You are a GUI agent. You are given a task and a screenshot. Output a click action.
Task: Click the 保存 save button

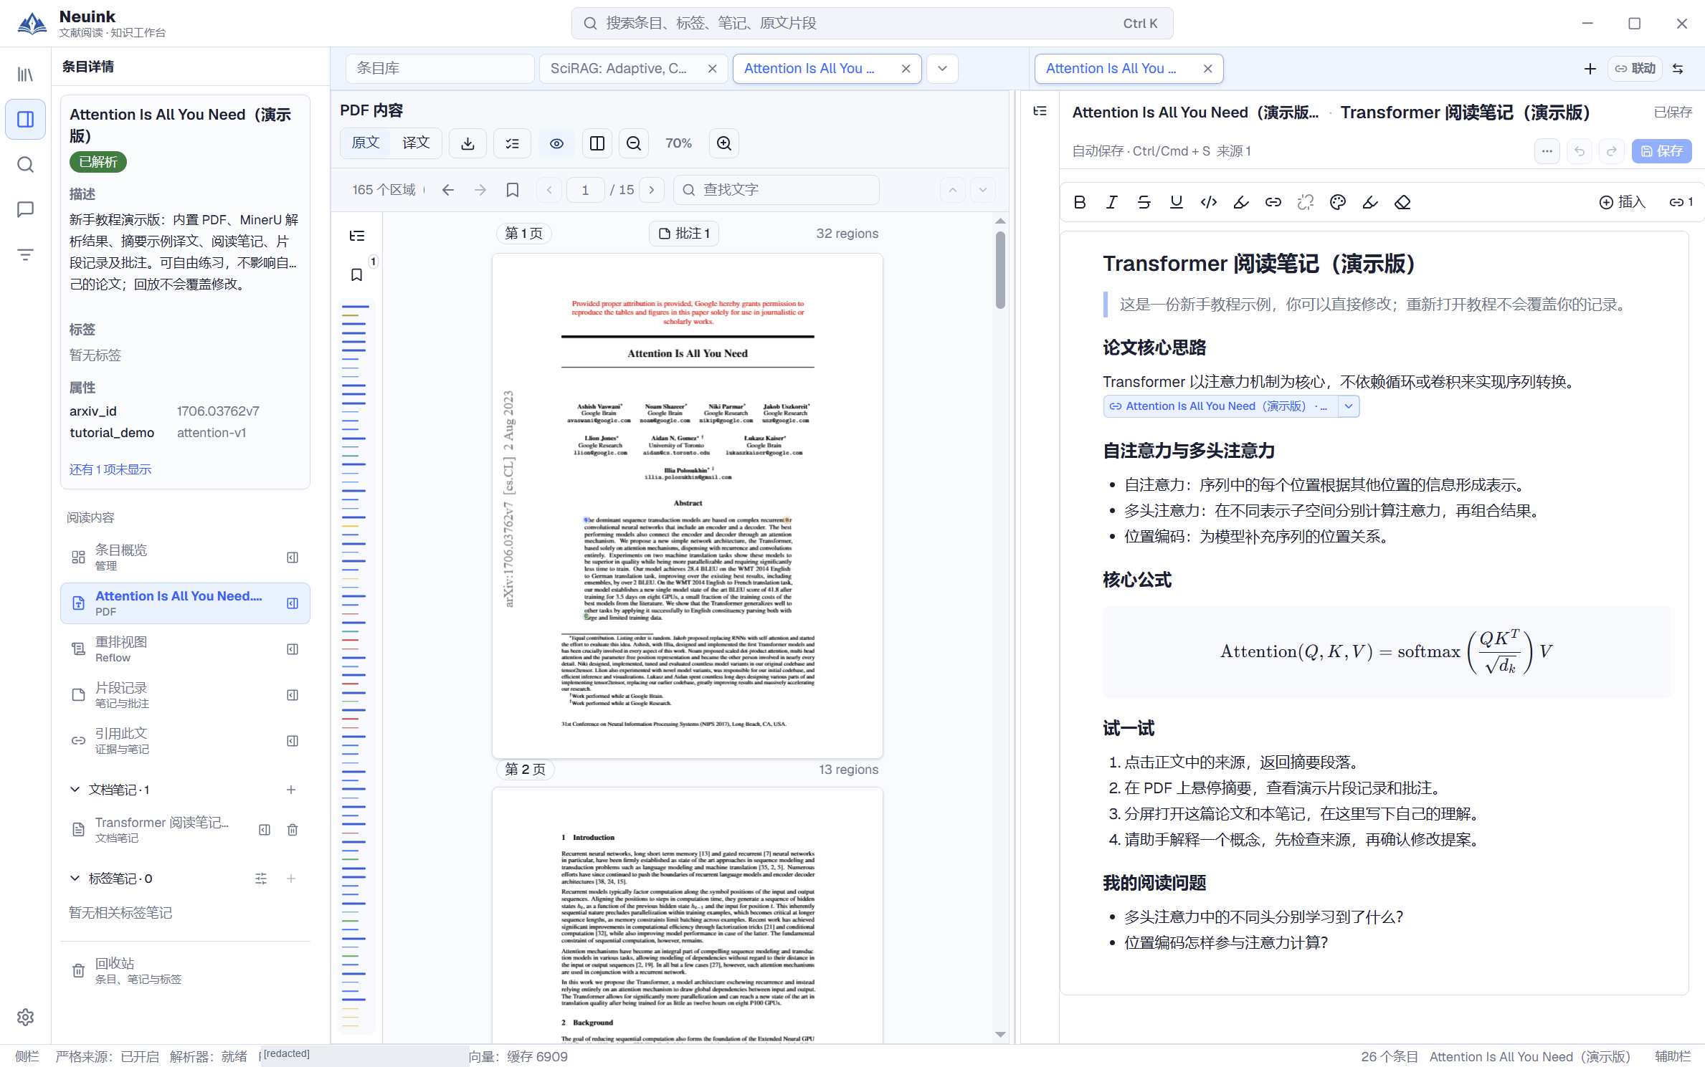pos(1662,151)
